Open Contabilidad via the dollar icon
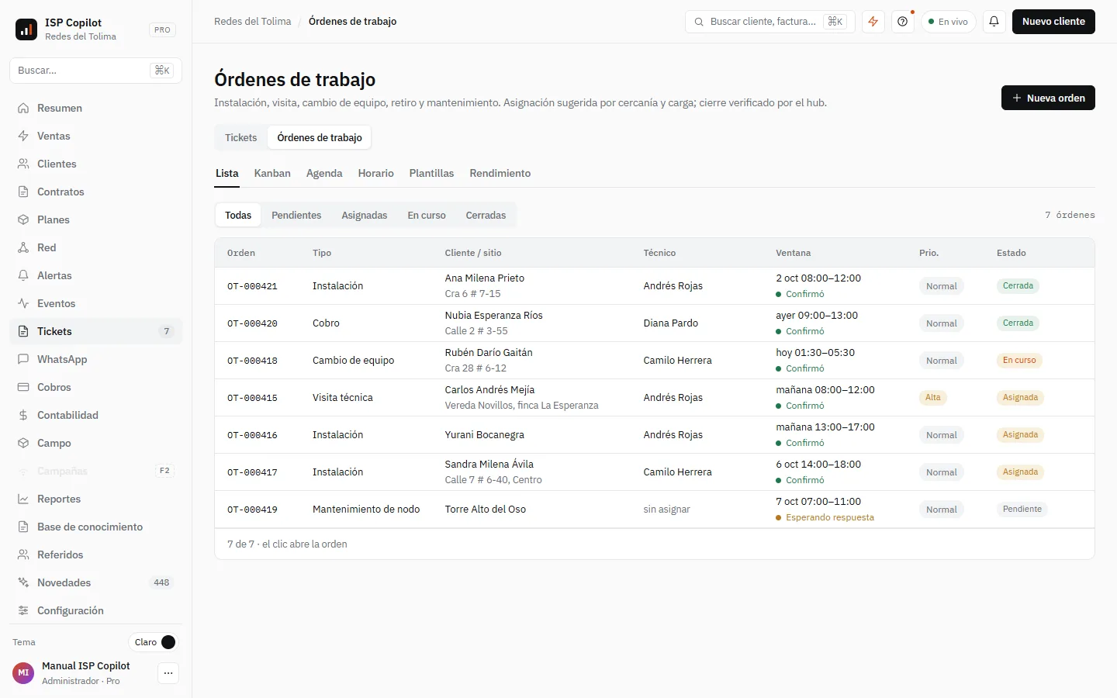Image resolution: width=1117 pixels, height=698 pixels. pos(23,415)
